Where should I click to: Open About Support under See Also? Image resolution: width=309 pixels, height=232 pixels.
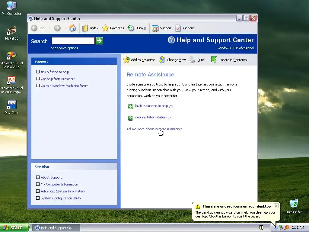click(x=51, y=177)
